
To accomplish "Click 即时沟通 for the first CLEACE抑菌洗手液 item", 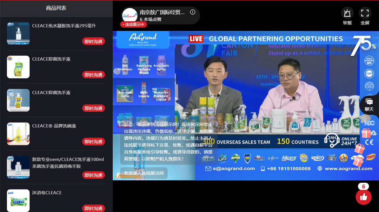I will (93, 75).
